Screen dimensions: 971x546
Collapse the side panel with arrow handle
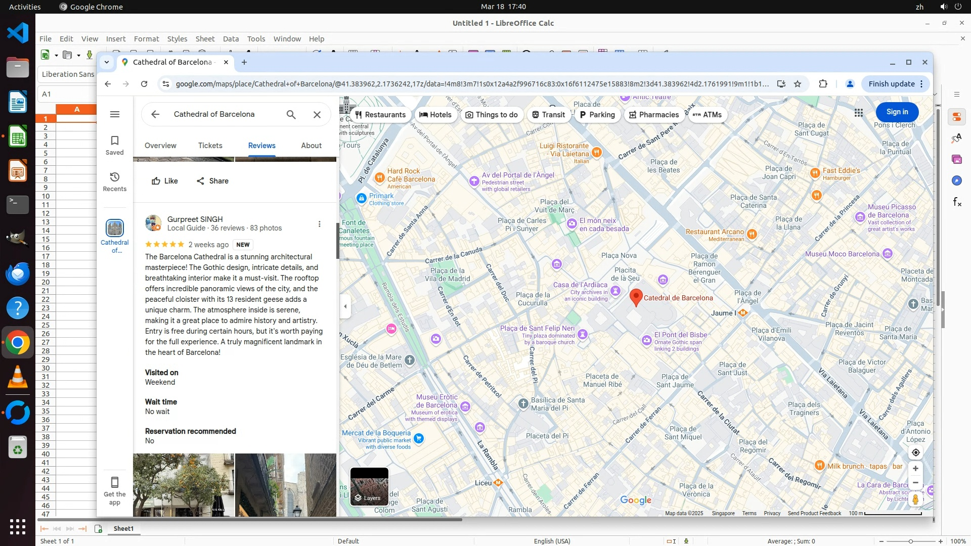(x=345, y=306)
